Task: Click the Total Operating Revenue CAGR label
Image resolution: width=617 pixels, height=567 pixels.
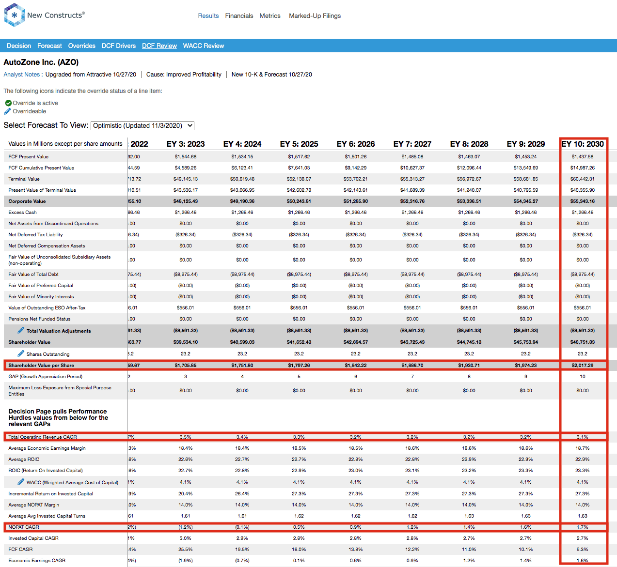Action: 43,437
